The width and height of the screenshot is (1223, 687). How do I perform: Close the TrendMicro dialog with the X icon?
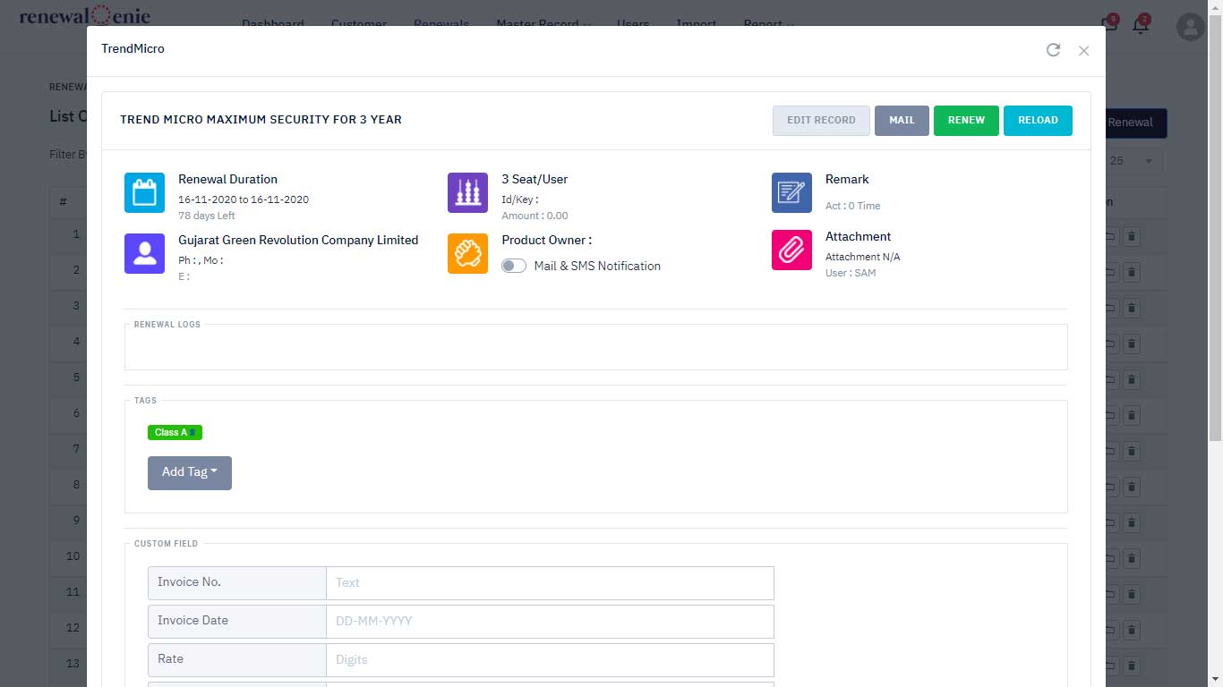click(x=1083, y=51)
